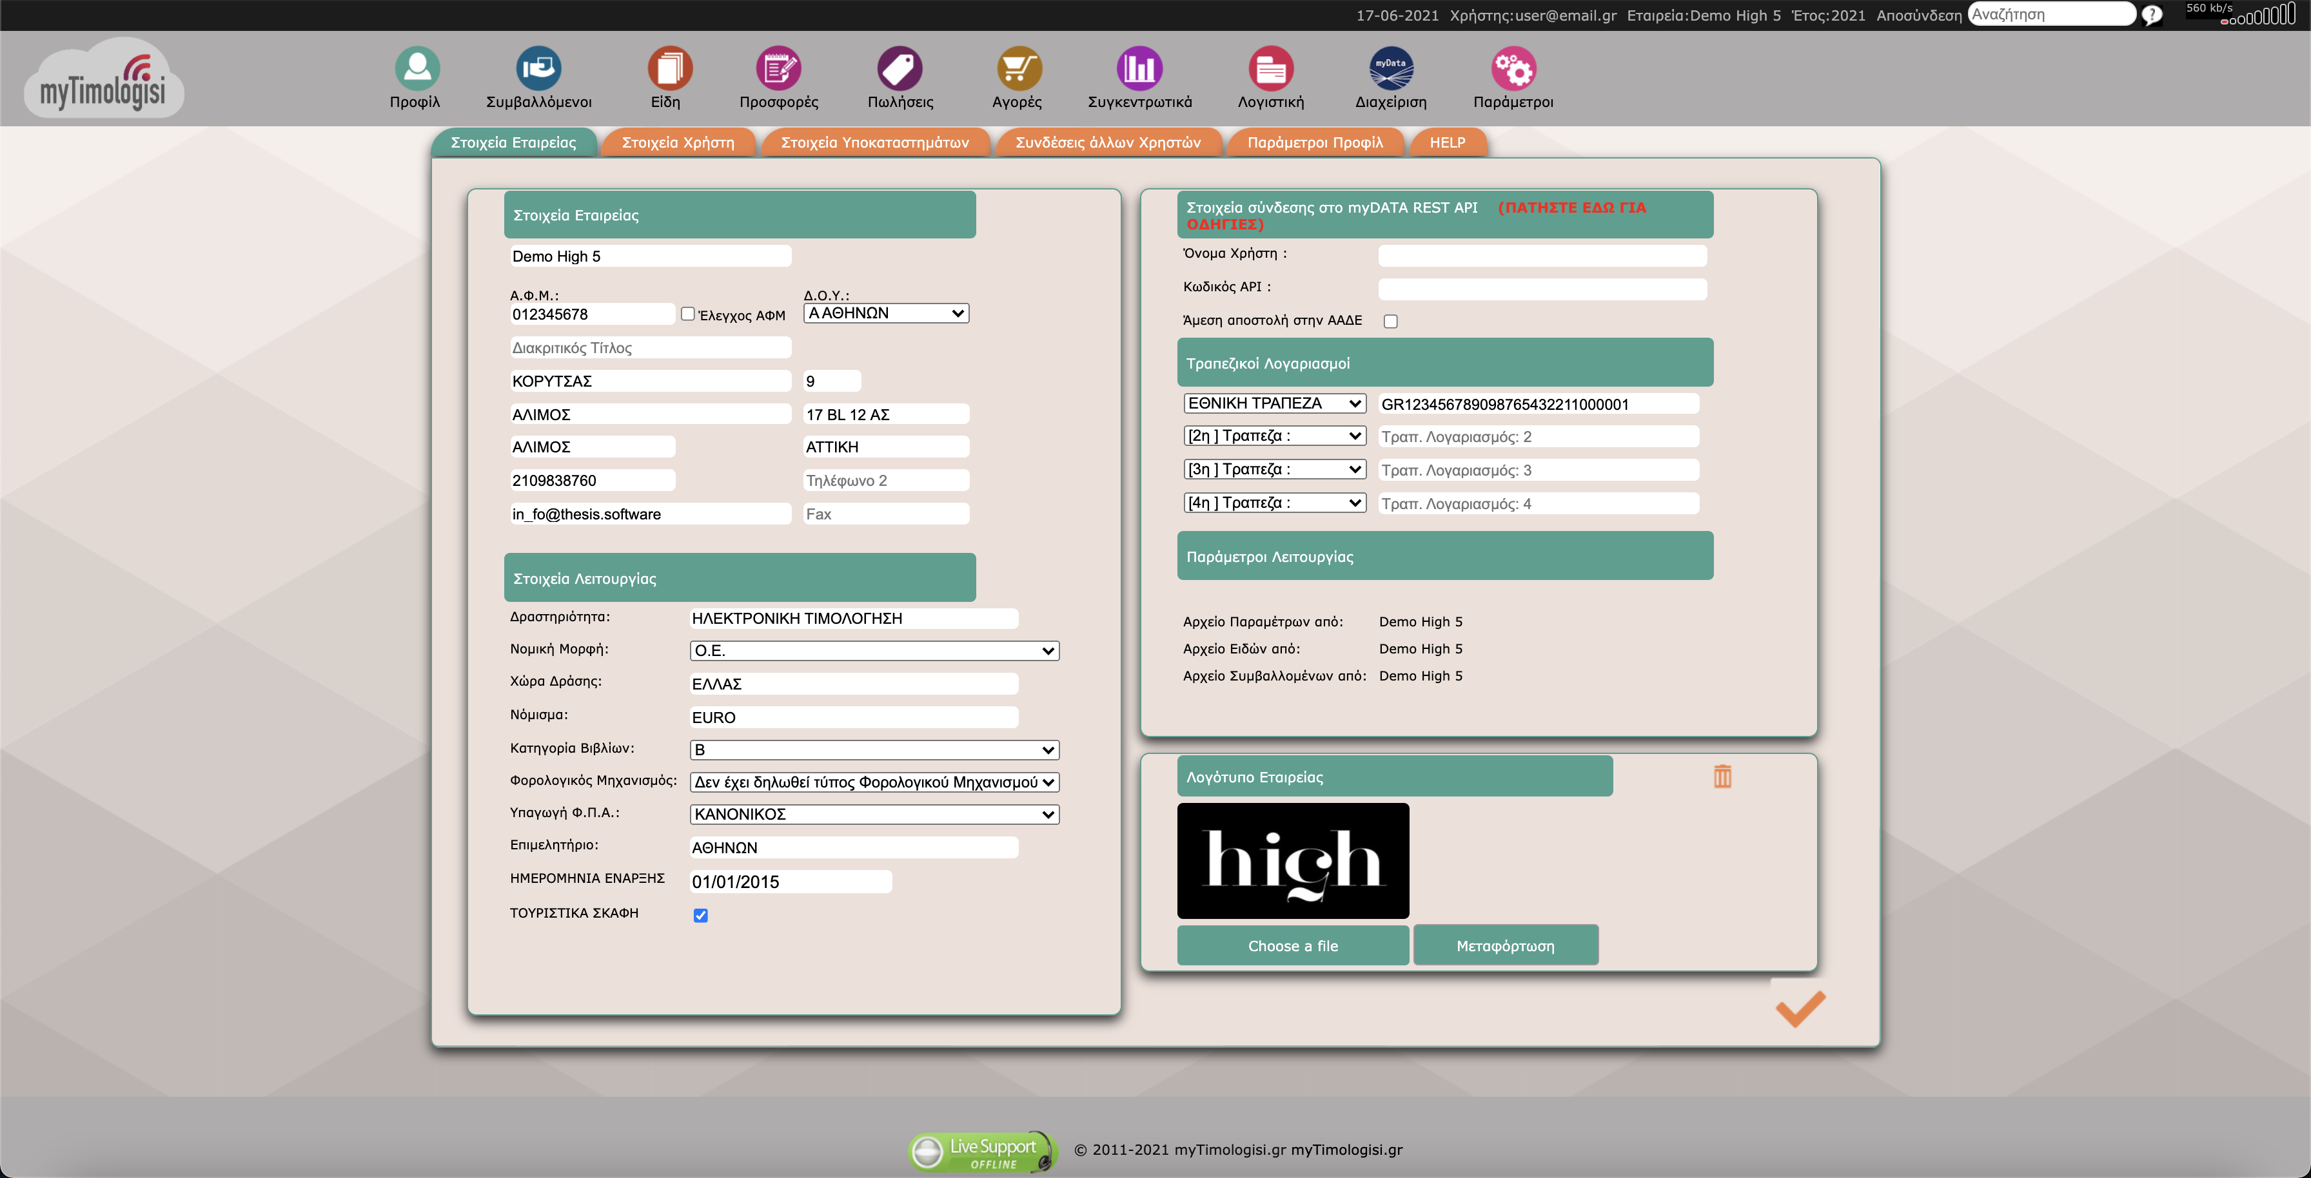Select the Συγκεντρωτικά chart icon
This screenshot has height=1178, width=2311.
[x=1139, y=67]
